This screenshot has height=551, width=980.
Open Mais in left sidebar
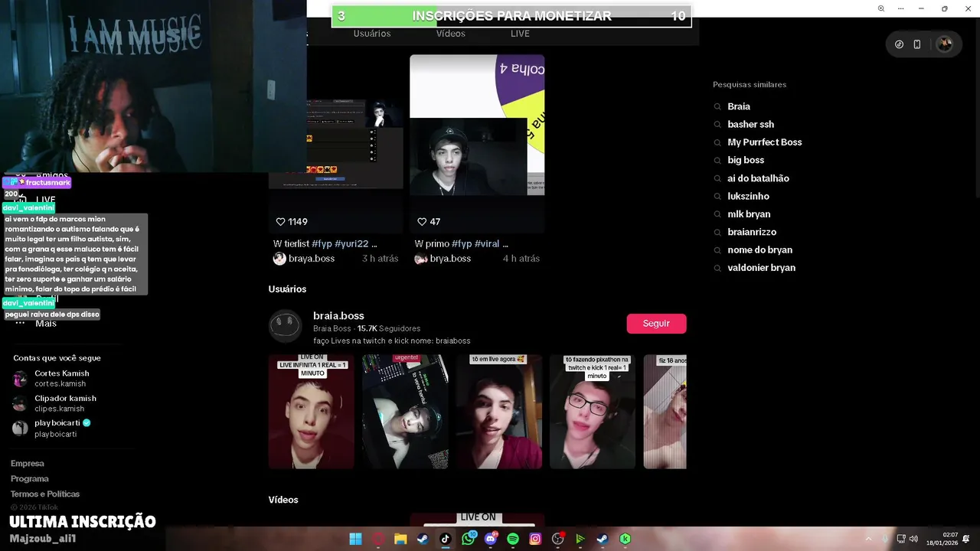(x=45, y=324)
